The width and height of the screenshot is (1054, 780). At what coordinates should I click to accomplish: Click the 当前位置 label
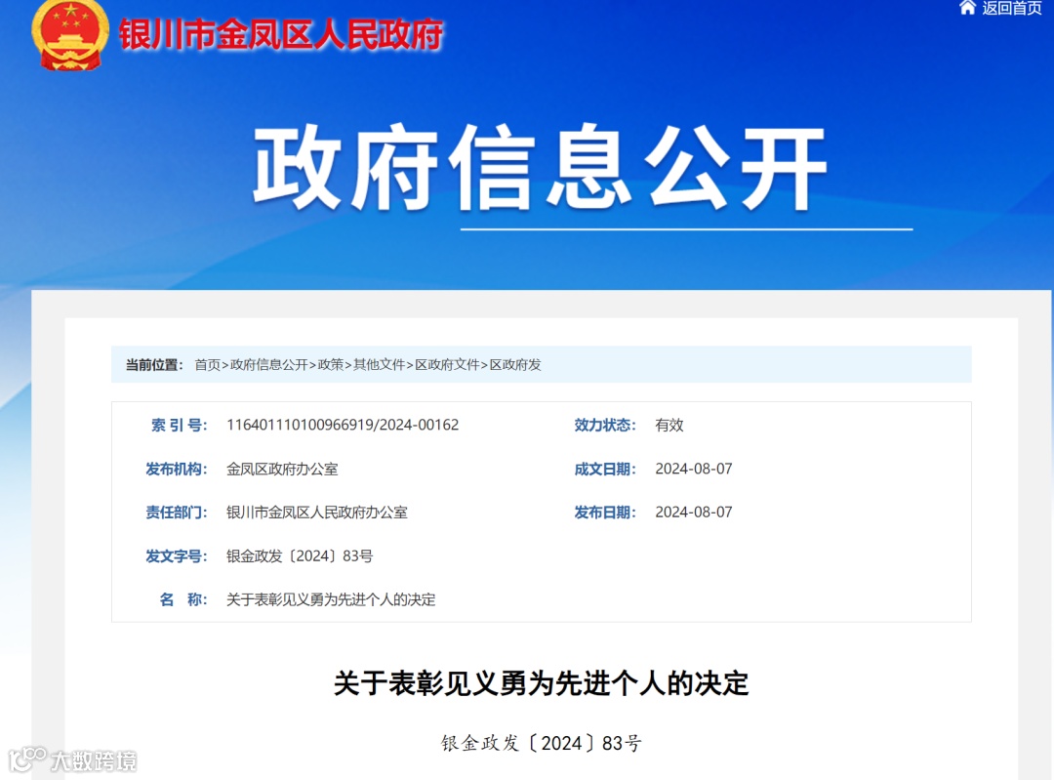tap(154, 364)
